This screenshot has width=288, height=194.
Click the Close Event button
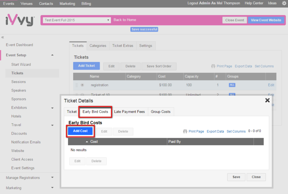click(235, 20)
